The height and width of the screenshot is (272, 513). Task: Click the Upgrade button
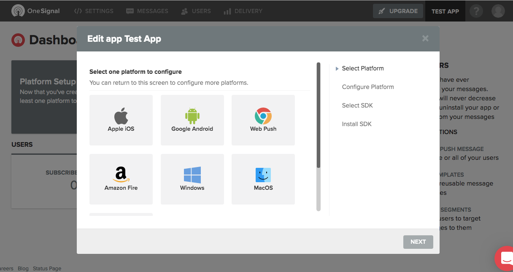pyautogui.click(x=398, y=11)
